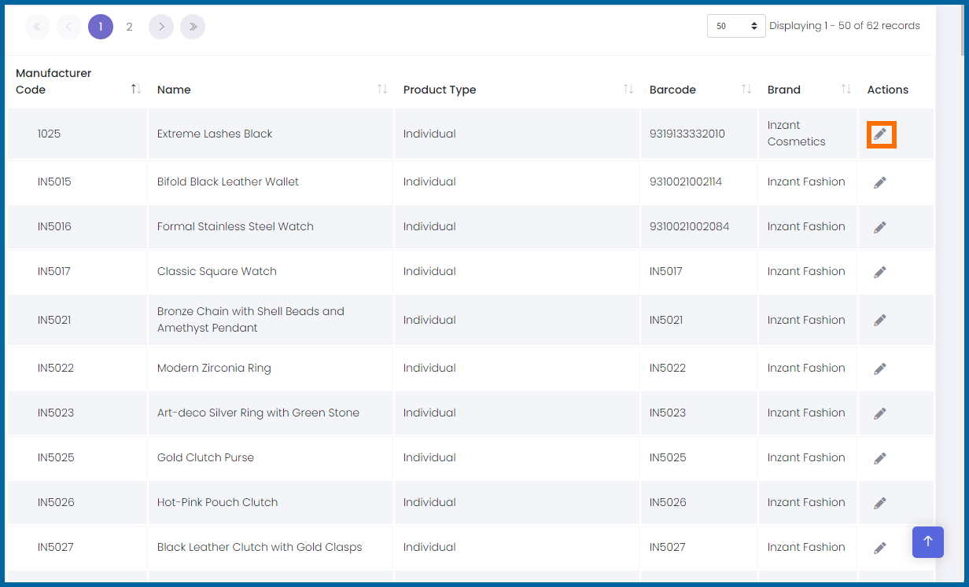Go to the first page of records

[x=37, y=27]
